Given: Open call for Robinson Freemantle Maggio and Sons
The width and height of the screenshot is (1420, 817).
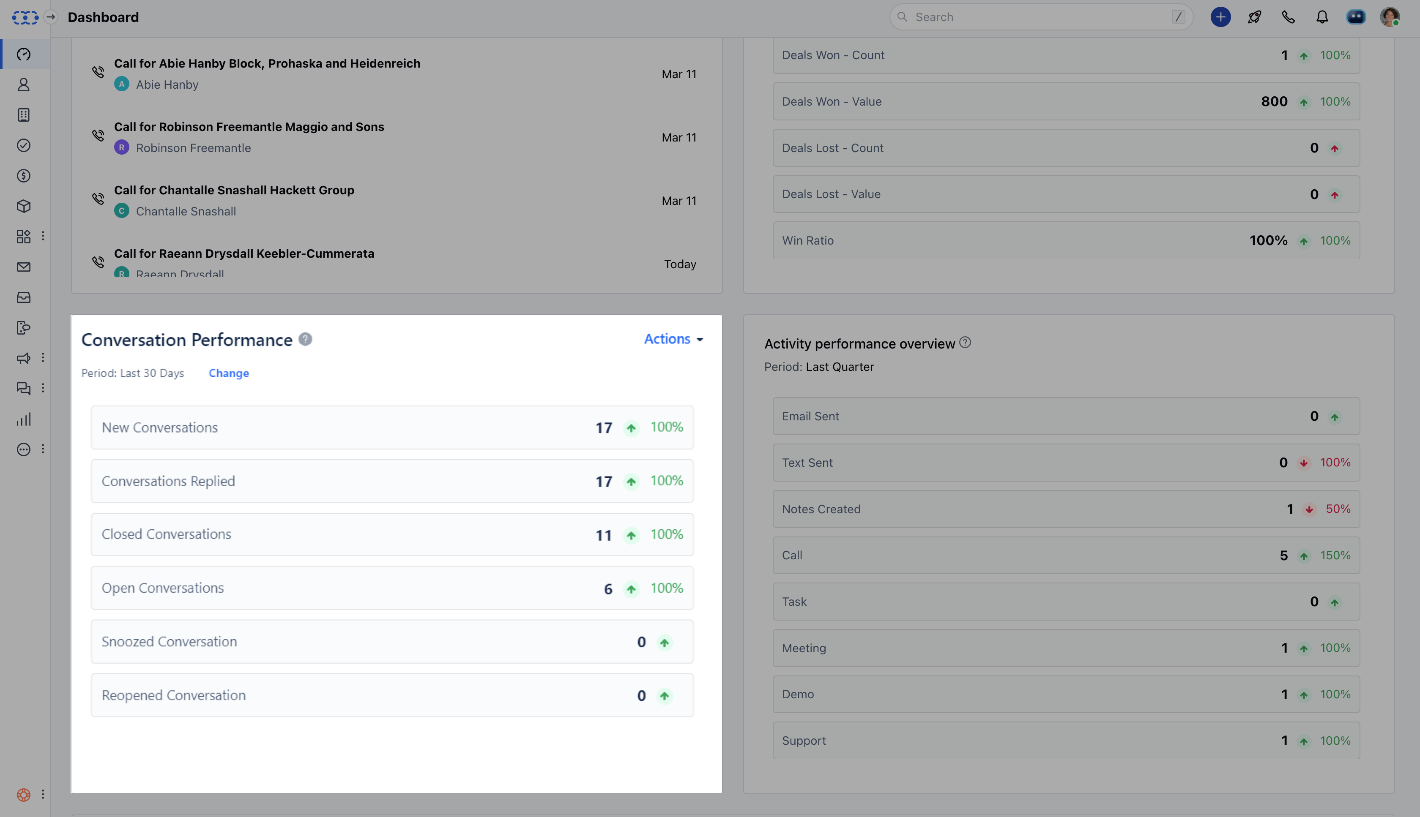Looking at the screenshot, I should (x=249, y=127).
